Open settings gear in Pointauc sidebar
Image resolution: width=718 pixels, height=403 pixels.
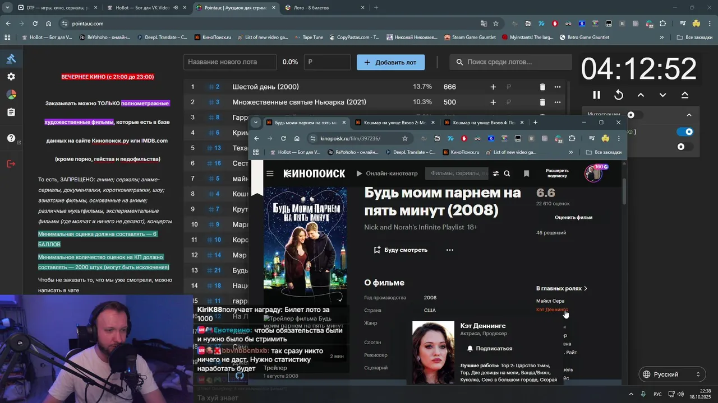pyautogui.click(x=11, y=77)
